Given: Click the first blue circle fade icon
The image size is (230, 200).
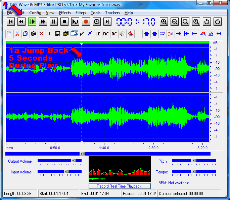Looking at the screenshot, I should point(146,34).
